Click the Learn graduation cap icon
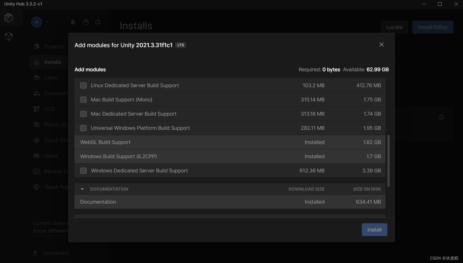This screenshot has width=463, height=263. pyautogui.click(x=36, y=78)
